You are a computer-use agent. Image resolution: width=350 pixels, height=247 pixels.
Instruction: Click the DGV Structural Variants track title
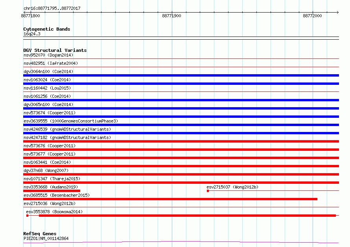pos(55,50)
